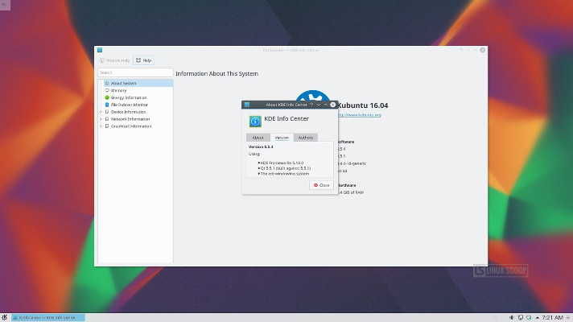Switch to the Version tab
This screenshot has height=322, width=573.
(282, 138)
